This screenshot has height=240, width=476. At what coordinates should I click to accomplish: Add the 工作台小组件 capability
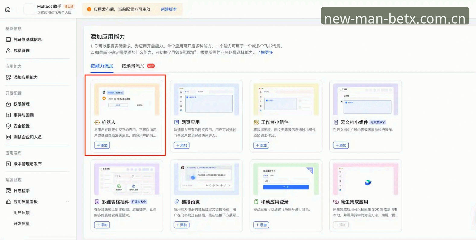(261, 145)
